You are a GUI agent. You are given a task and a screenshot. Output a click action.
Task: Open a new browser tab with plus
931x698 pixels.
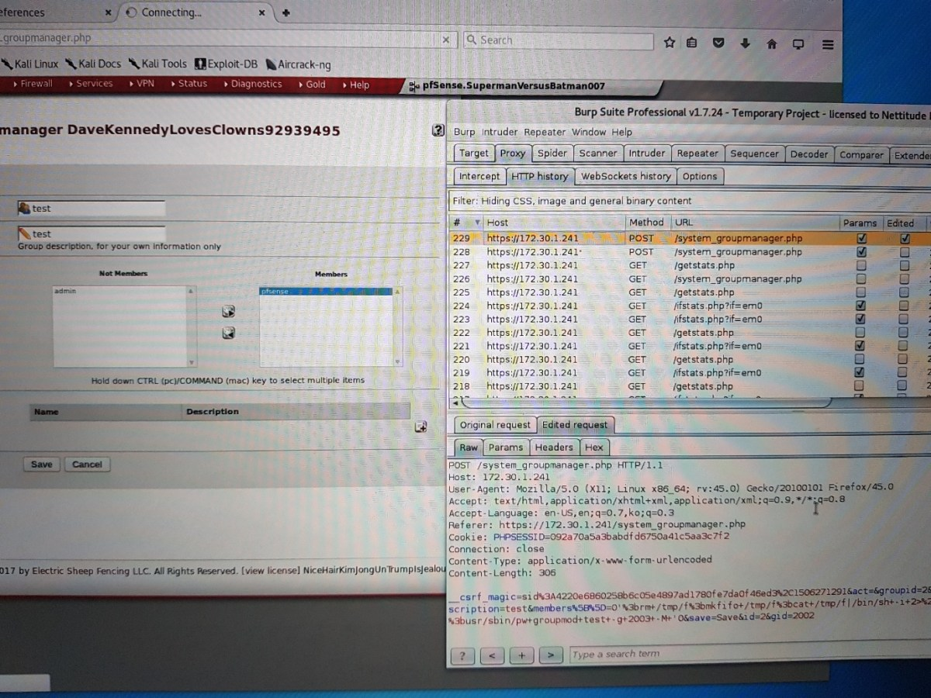pyautogui.click(x=286, y=12)
